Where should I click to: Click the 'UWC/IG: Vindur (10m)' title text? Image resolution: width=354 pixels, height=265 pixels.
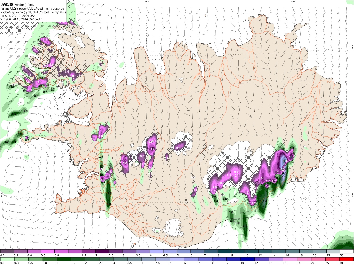pyautogui.click(x=17, y=5)
